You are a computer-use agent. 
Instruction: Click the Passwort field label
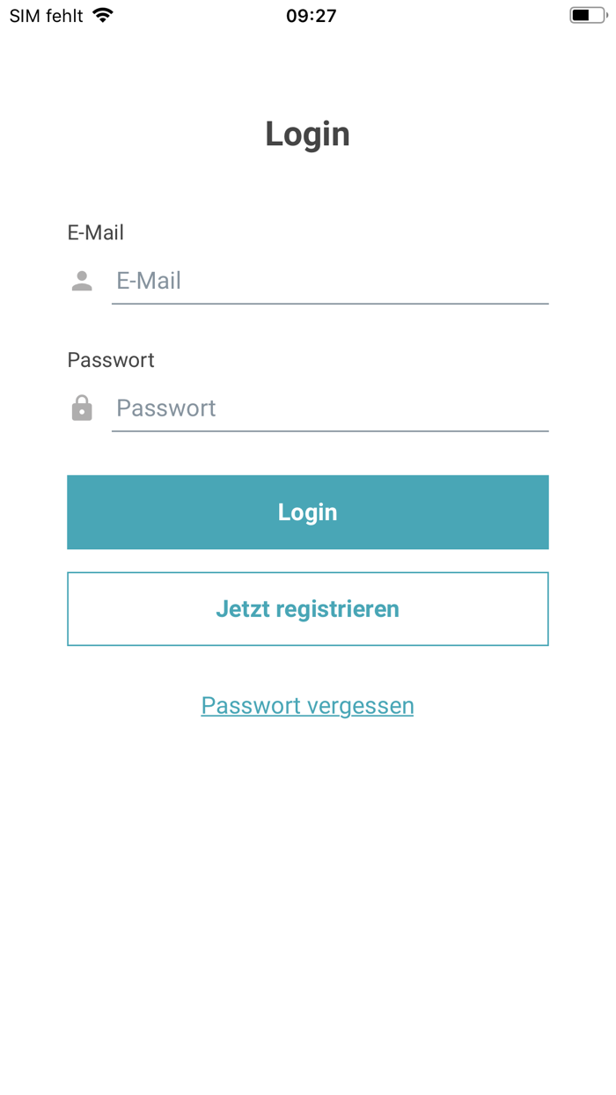tap(111, 360)
